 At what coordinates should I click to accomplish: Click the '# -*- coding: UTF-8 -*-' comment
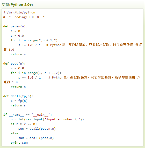pos(25,17)
